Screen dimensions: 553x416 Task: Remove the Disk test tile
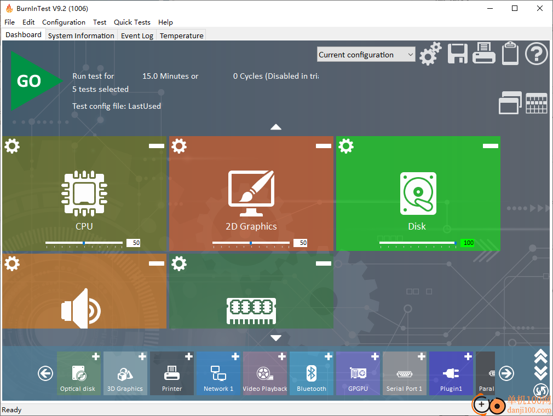[x=490, y=146]
